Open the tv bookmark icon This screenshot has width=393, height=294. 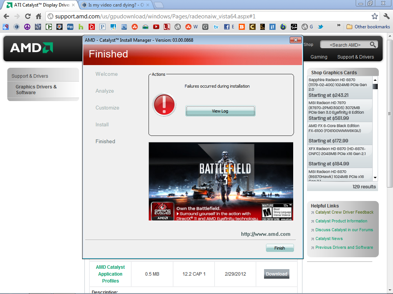click(216, 27)
